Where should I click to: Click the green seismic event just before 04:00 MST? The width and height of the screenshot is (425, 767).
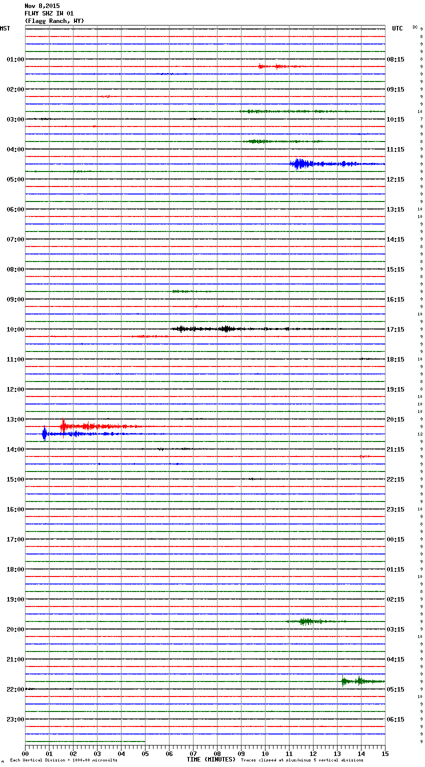pyautogui.click(x=257, y=141)
